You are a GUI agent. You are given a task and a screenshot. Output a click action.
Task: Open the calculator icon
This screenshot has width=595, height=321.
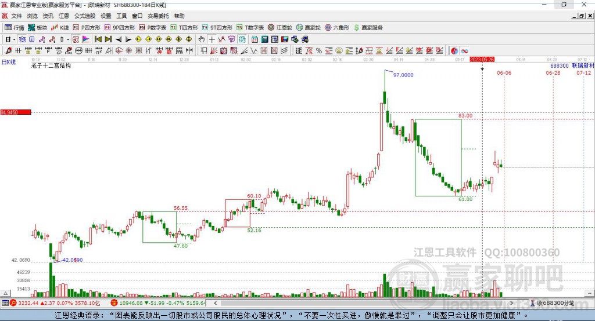264,39
